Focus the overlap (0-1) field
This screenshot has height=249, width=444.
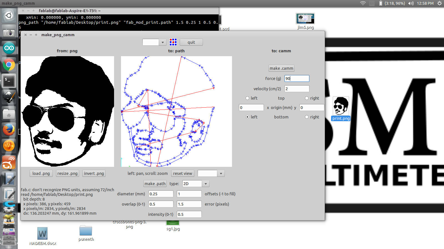tap(161, 204)
